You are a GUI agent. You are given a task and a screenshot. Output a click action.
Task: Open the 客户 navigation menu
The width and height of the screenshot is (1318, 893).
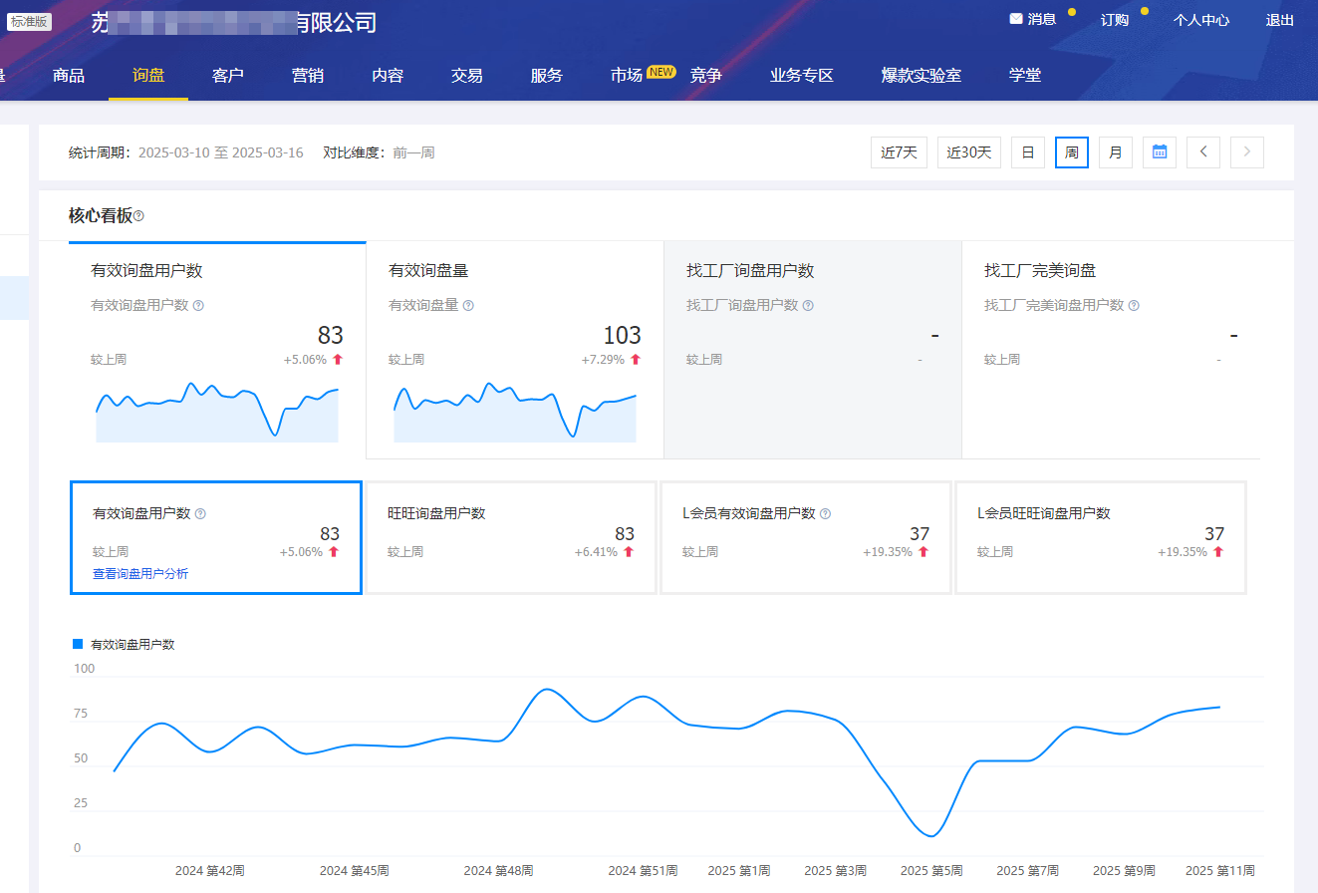coord(228,75)
